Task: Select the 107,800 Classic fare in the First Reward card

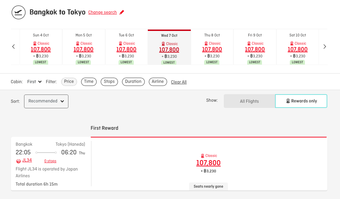Action: tap(208, 163)
